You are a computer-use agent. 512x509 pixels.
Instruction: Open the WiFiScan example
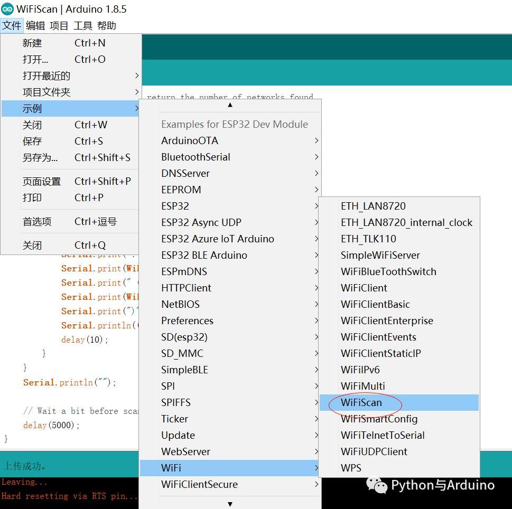[399, 402]
